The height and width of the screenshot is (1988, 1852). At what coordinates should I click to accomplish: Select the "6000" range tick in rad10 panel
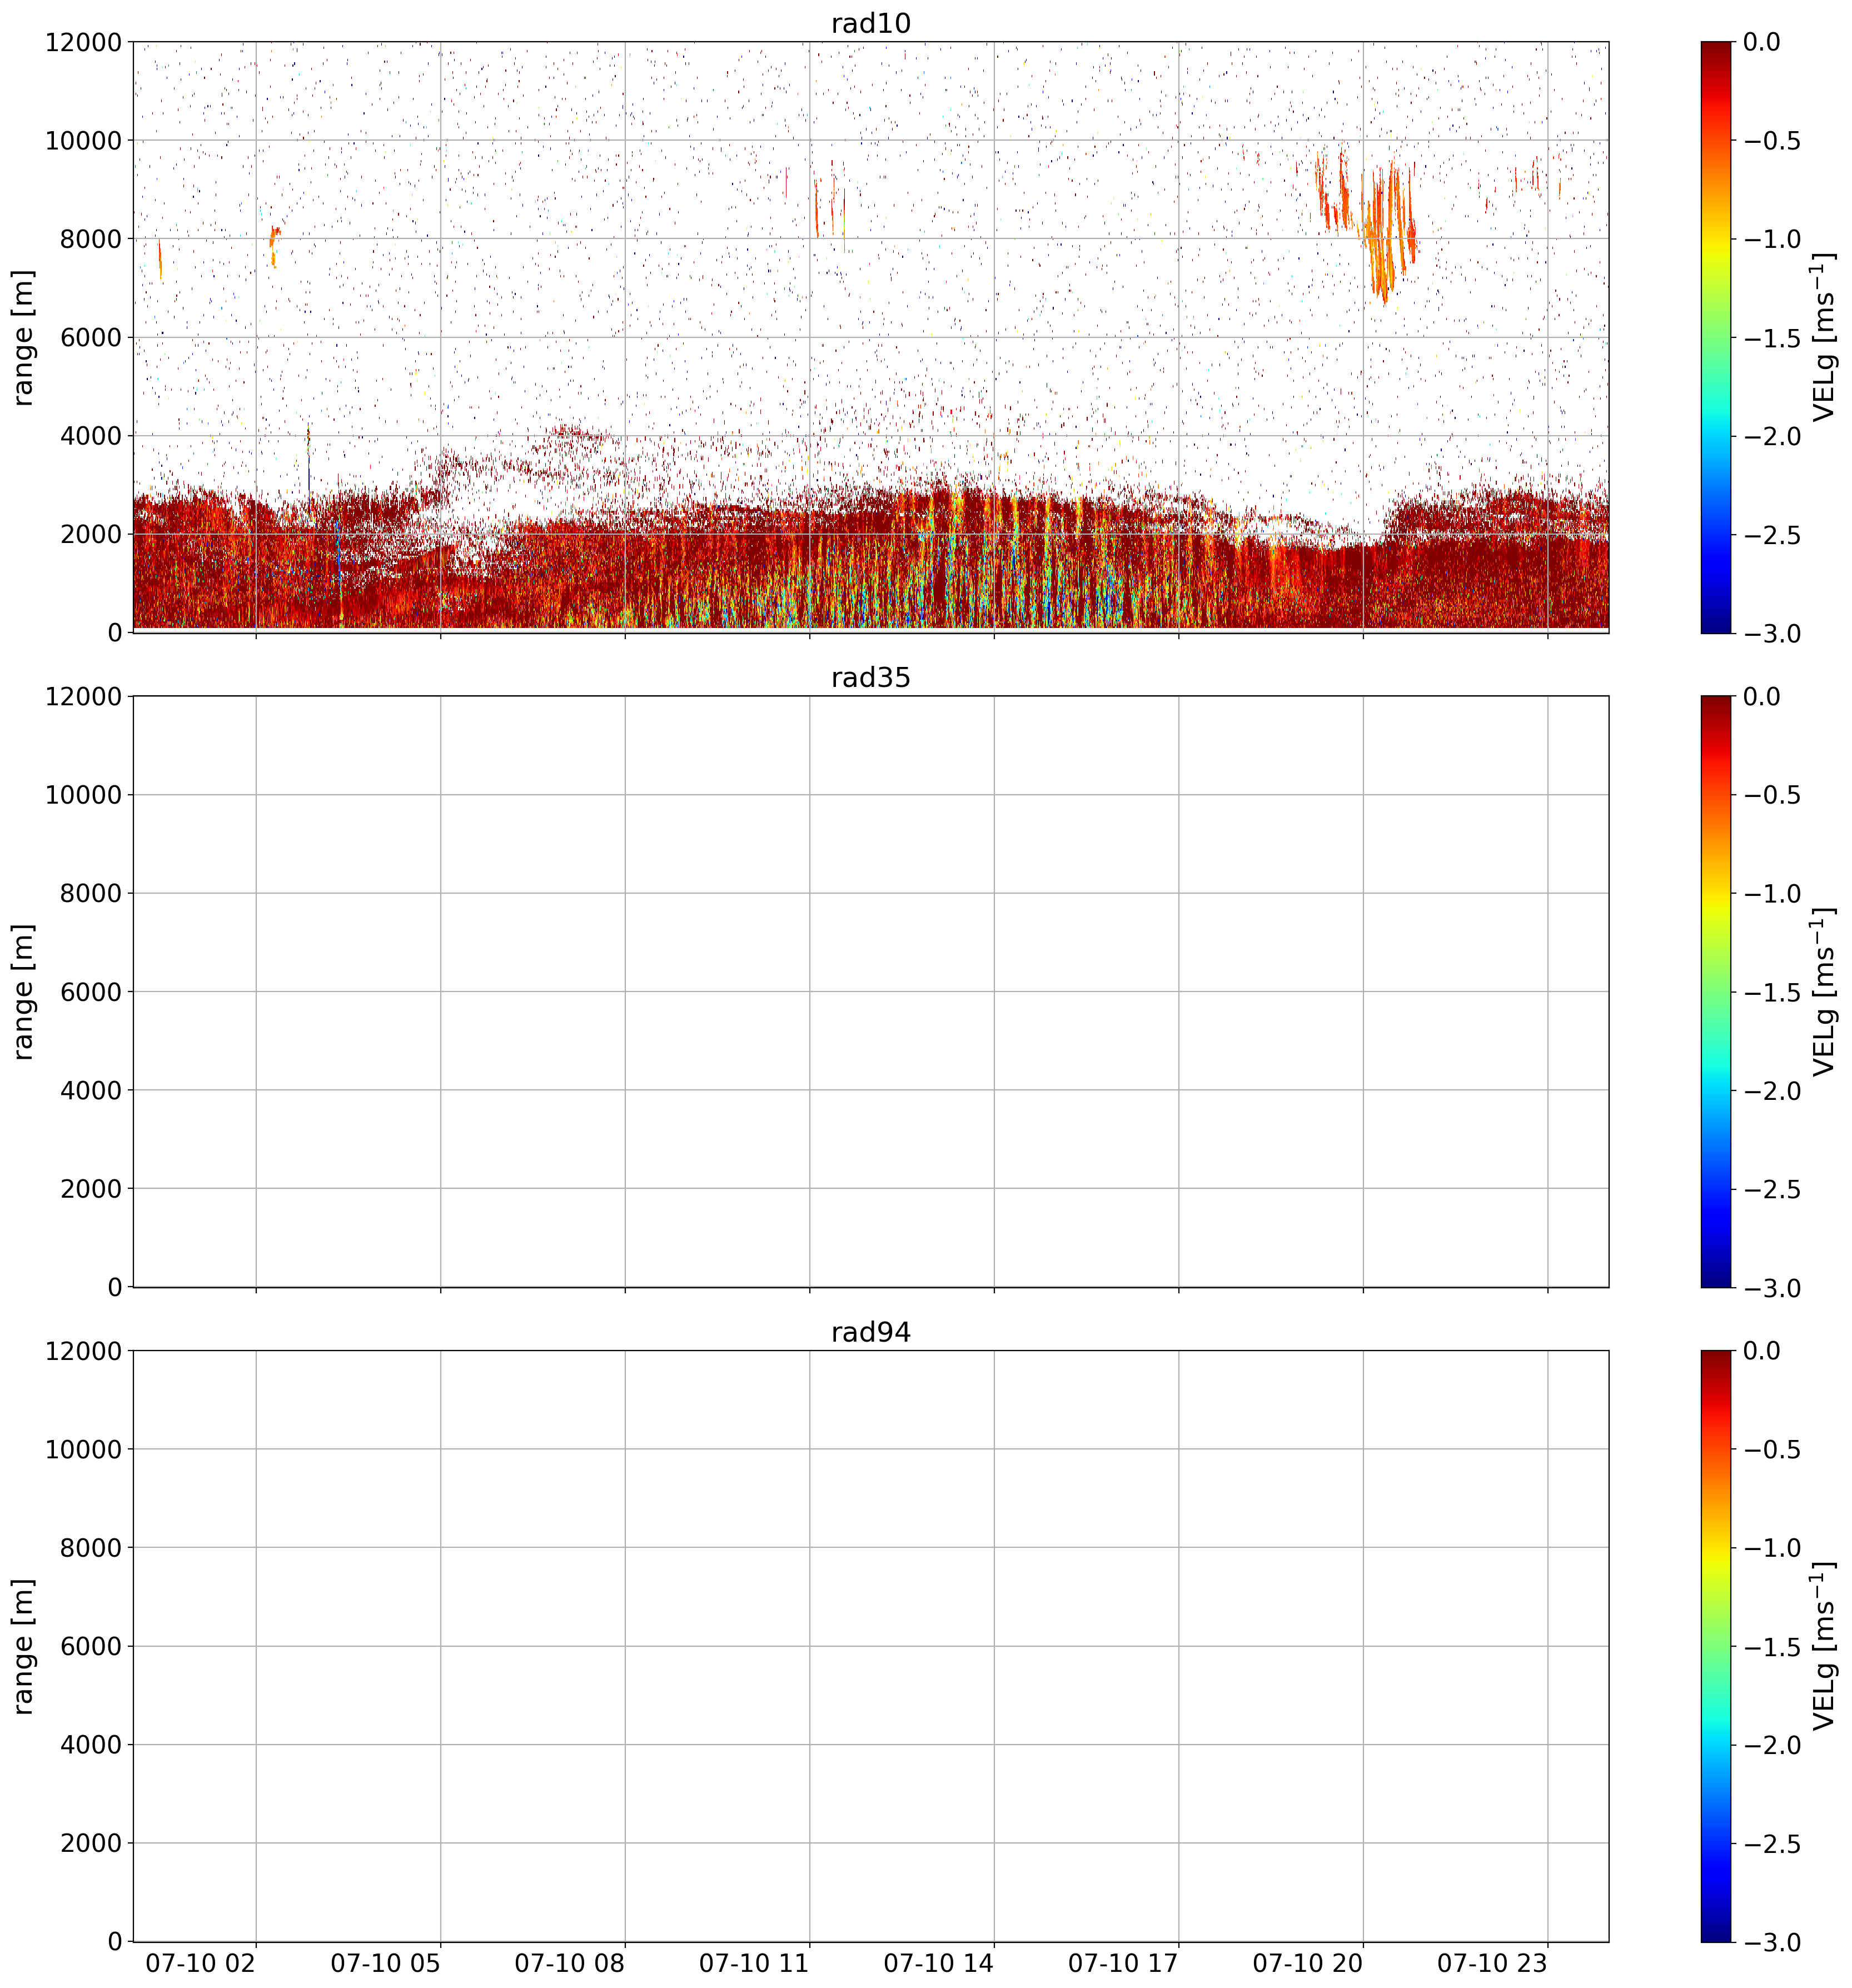(91, 337)
